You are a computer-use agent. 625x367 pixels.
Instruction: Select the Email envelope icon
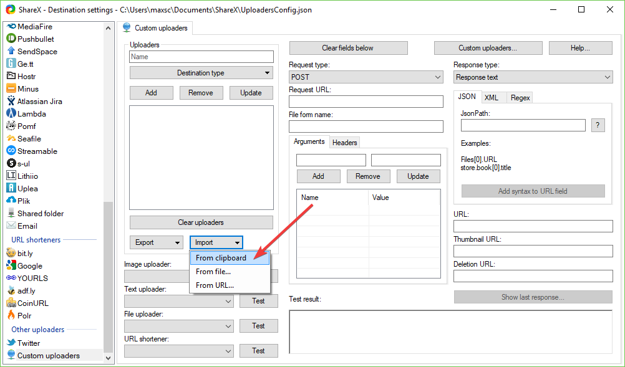point(11,226)
